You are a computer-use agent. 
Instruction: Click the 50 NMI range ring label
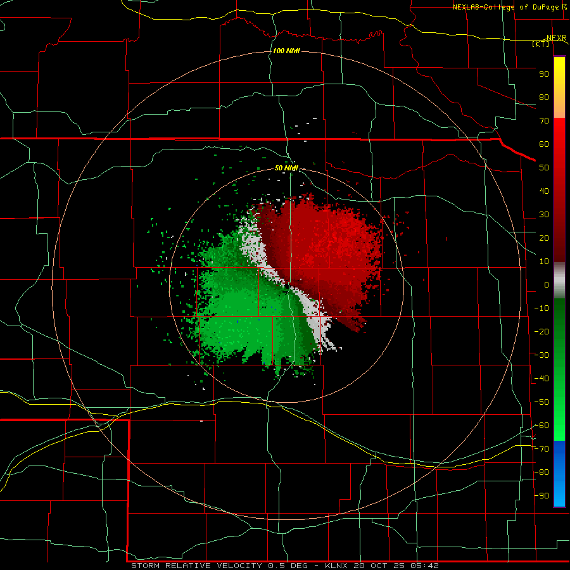click(x=286, y=168)
